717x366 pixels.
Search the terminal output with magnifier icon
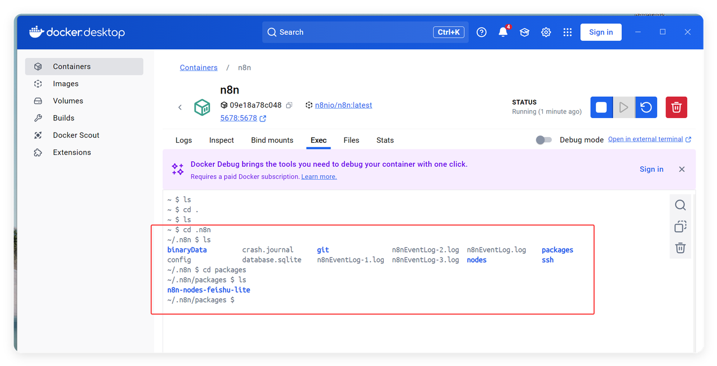click(x=680, y=205)
